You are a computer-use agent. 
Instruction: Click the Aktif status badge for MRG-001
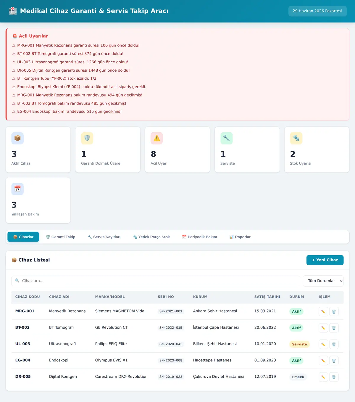pyautogui.click(x=296, y=311)
